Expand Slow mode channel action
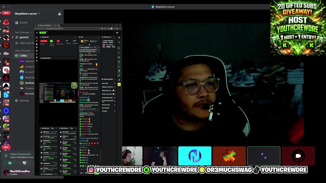Screen dimensions: 326x183 pyautogui.click(x=108, y=83)
